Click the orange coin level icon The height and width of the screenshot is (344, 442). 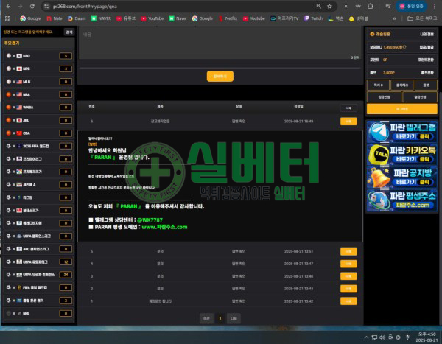(372, 34)
